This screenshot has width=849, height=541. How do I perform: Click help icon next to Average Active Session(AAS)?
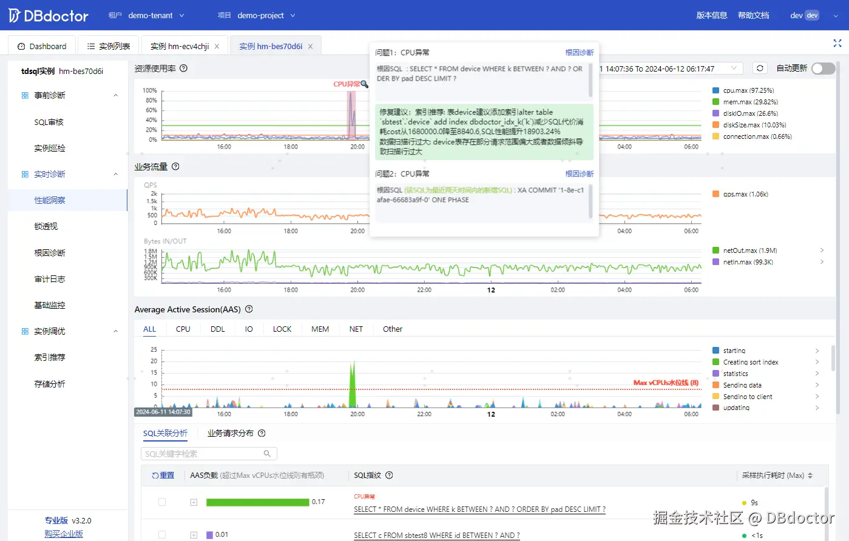coord(249,309)
